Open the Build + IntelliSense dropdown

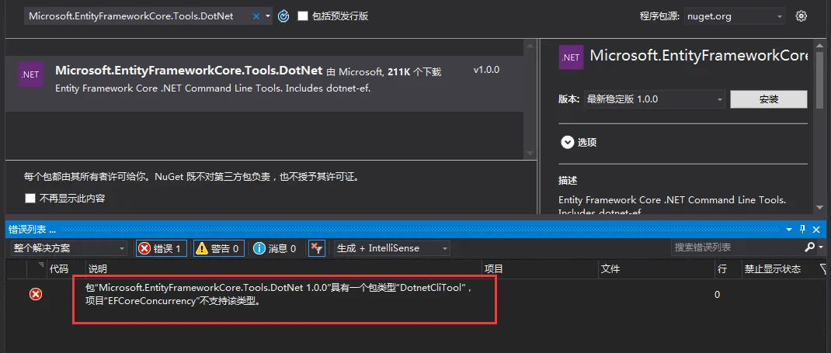tap(392, 248)
